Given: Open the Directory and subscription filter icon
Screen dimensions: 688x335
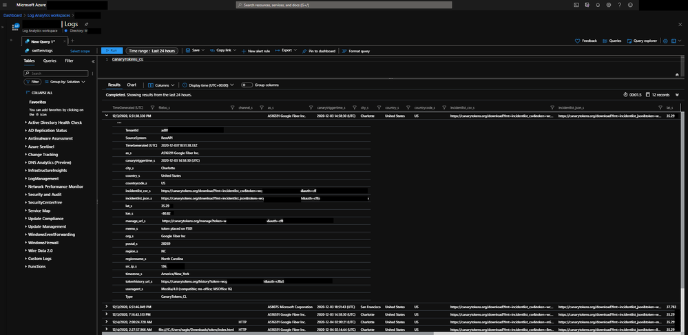Looking at the screenshot, I should pos(587,5).
